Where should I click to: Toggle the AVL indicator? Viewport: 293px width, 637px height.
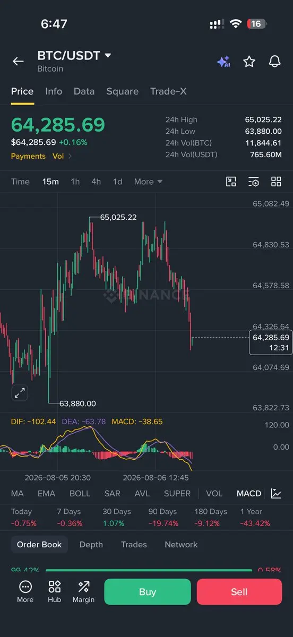(x=142, y=494)
